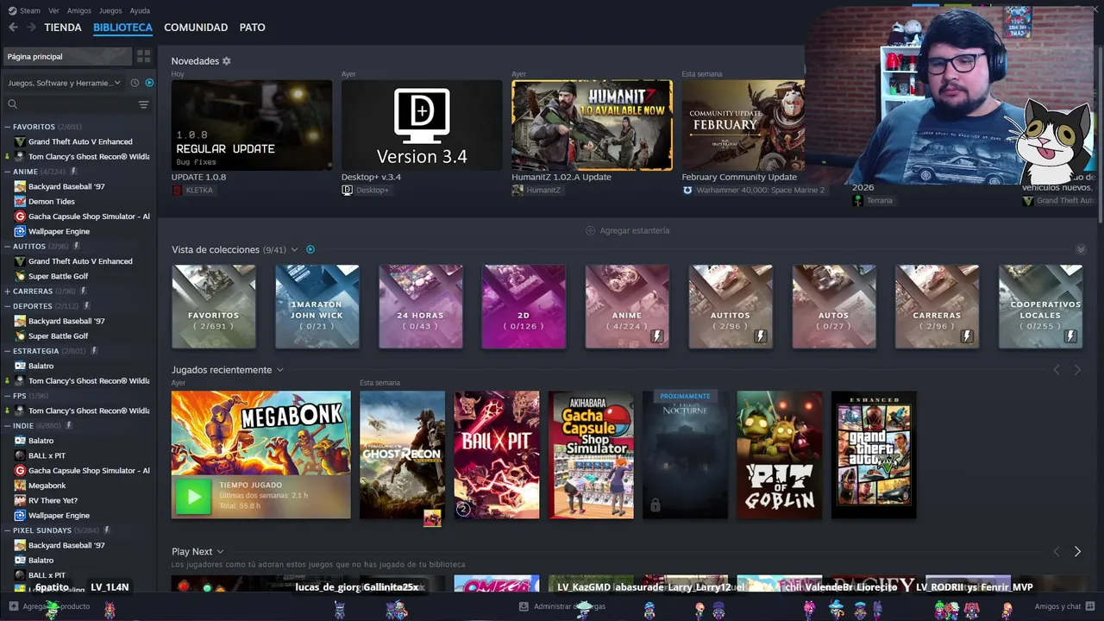Toggle ready-to-play filter icon in sidebar

click(149, 83)
